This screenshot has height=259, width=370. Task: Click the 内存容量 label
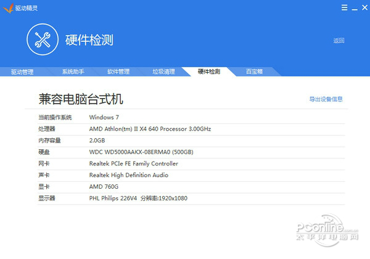[49, 141]
